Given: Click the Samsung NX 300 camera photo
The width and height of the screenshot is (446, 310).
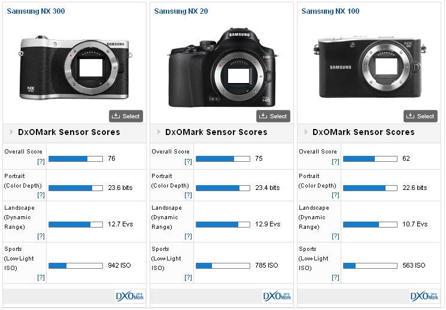Looking at the screenshot, I should (75, 67).
